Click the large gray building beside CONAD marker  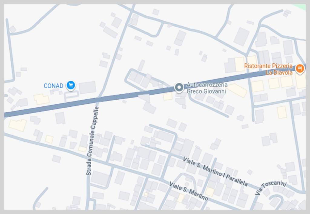point(87,87)
